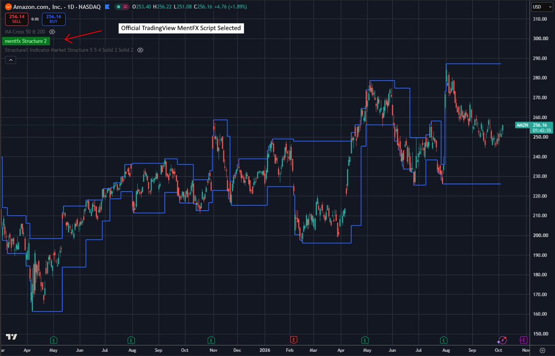Open chart settings hexagon icon
The width and height of the screenshot is (555, 356).
(x=543, y=350)
